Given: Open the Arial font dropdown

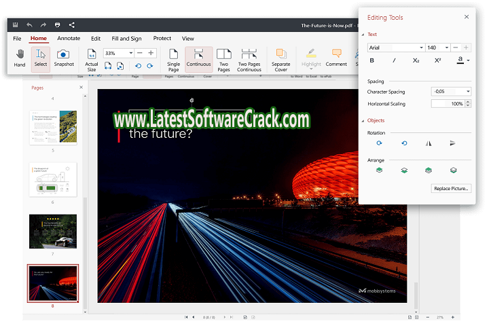Looking at the screenshot, I should point(421,48).
